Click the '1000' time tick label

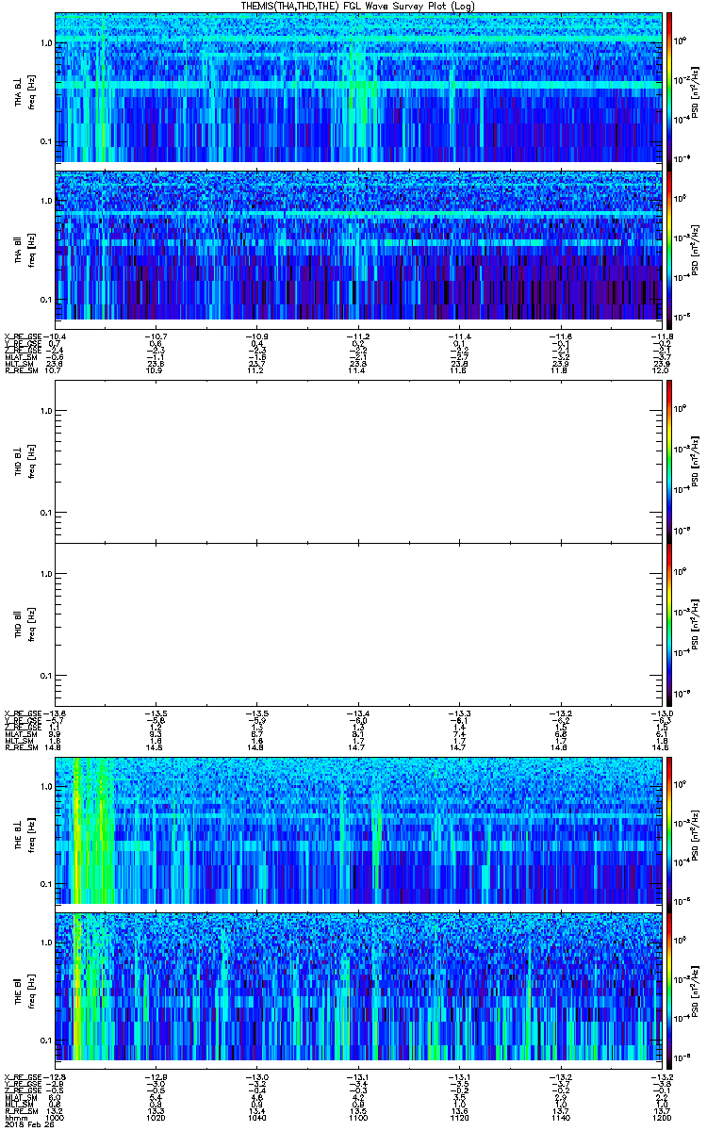(56, 1117)
